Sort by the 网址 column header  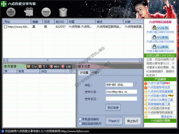tap(17, 22)
